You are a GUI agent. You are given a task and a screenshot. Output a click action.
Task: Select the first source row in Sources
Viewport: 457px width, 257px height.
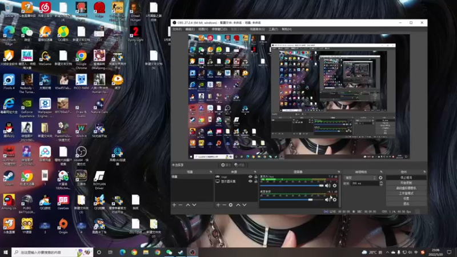pos(236,176)
